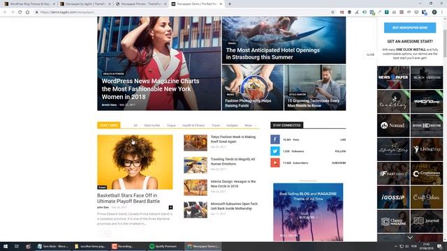Select the Journal demo thumbnail

427,221
